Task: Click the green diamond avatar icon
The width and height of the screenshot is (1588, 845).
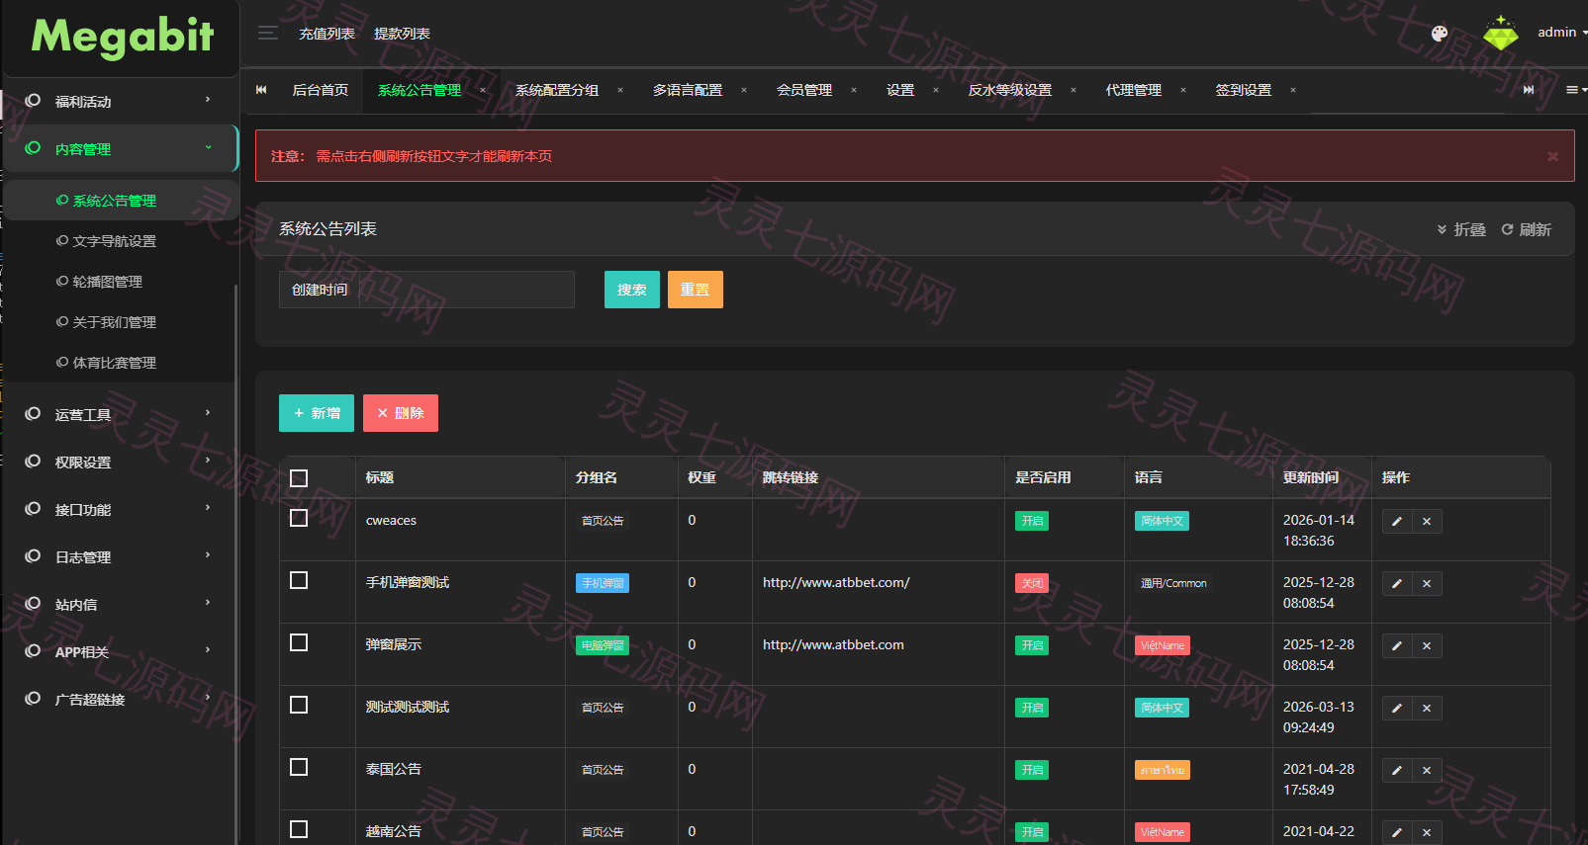Action: [1501, 34]
